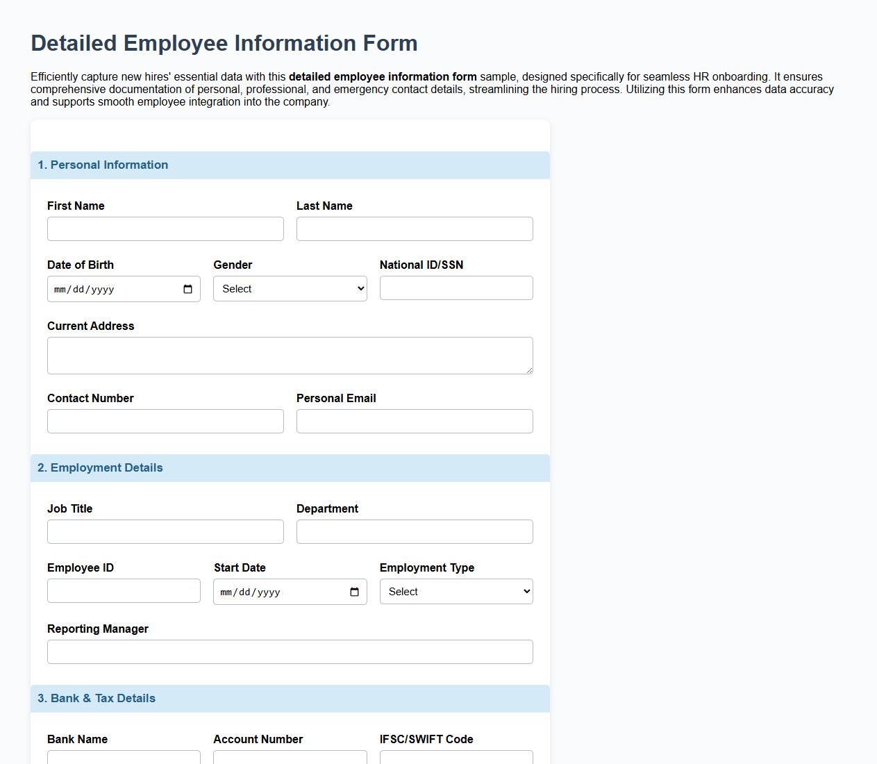This screenshot has width=877, height=764.
Task: Click the First Name input field
Action: [x=165, y=229]
